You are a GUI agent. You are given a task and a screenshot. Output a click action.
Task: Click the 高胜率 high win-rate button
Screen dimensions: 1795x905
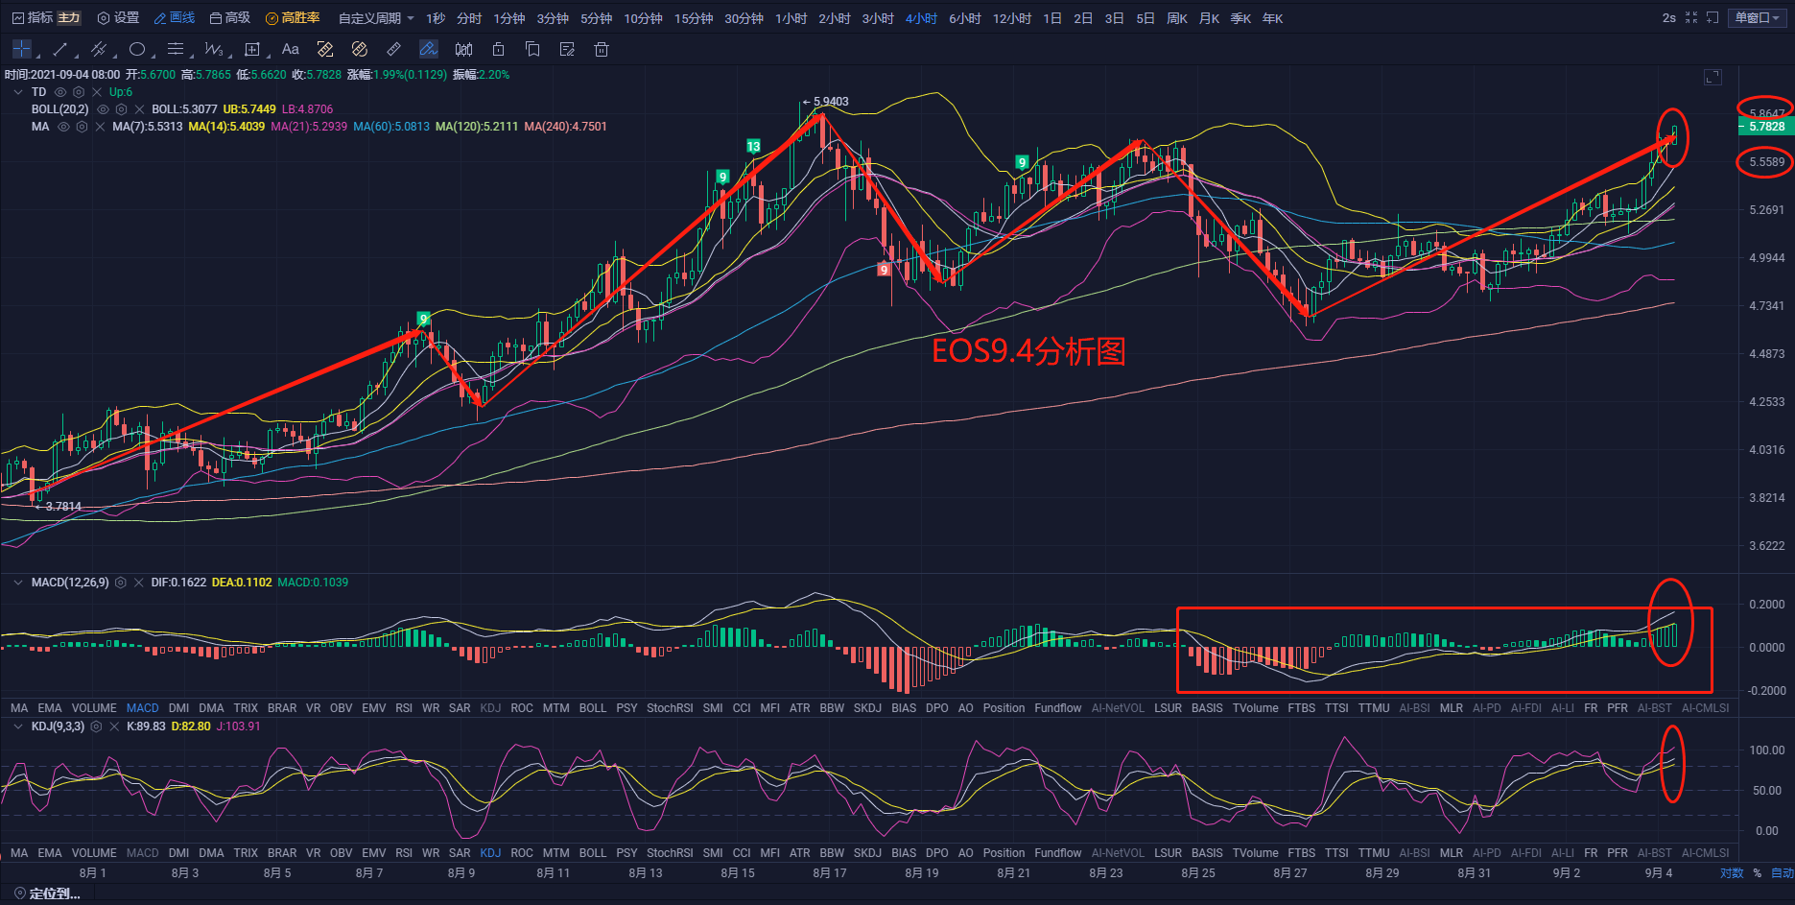coord(293,18)
